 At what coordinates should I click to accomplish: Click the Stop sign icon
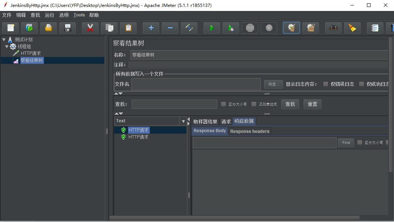(x=250, y=28)
